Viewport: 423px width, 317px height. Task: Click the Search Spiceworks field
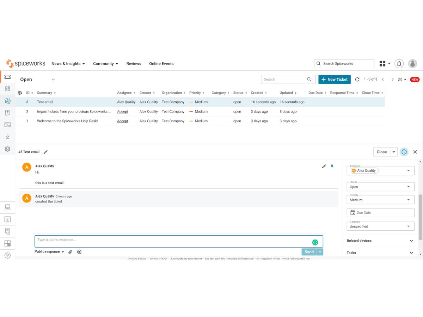[344, 64]
